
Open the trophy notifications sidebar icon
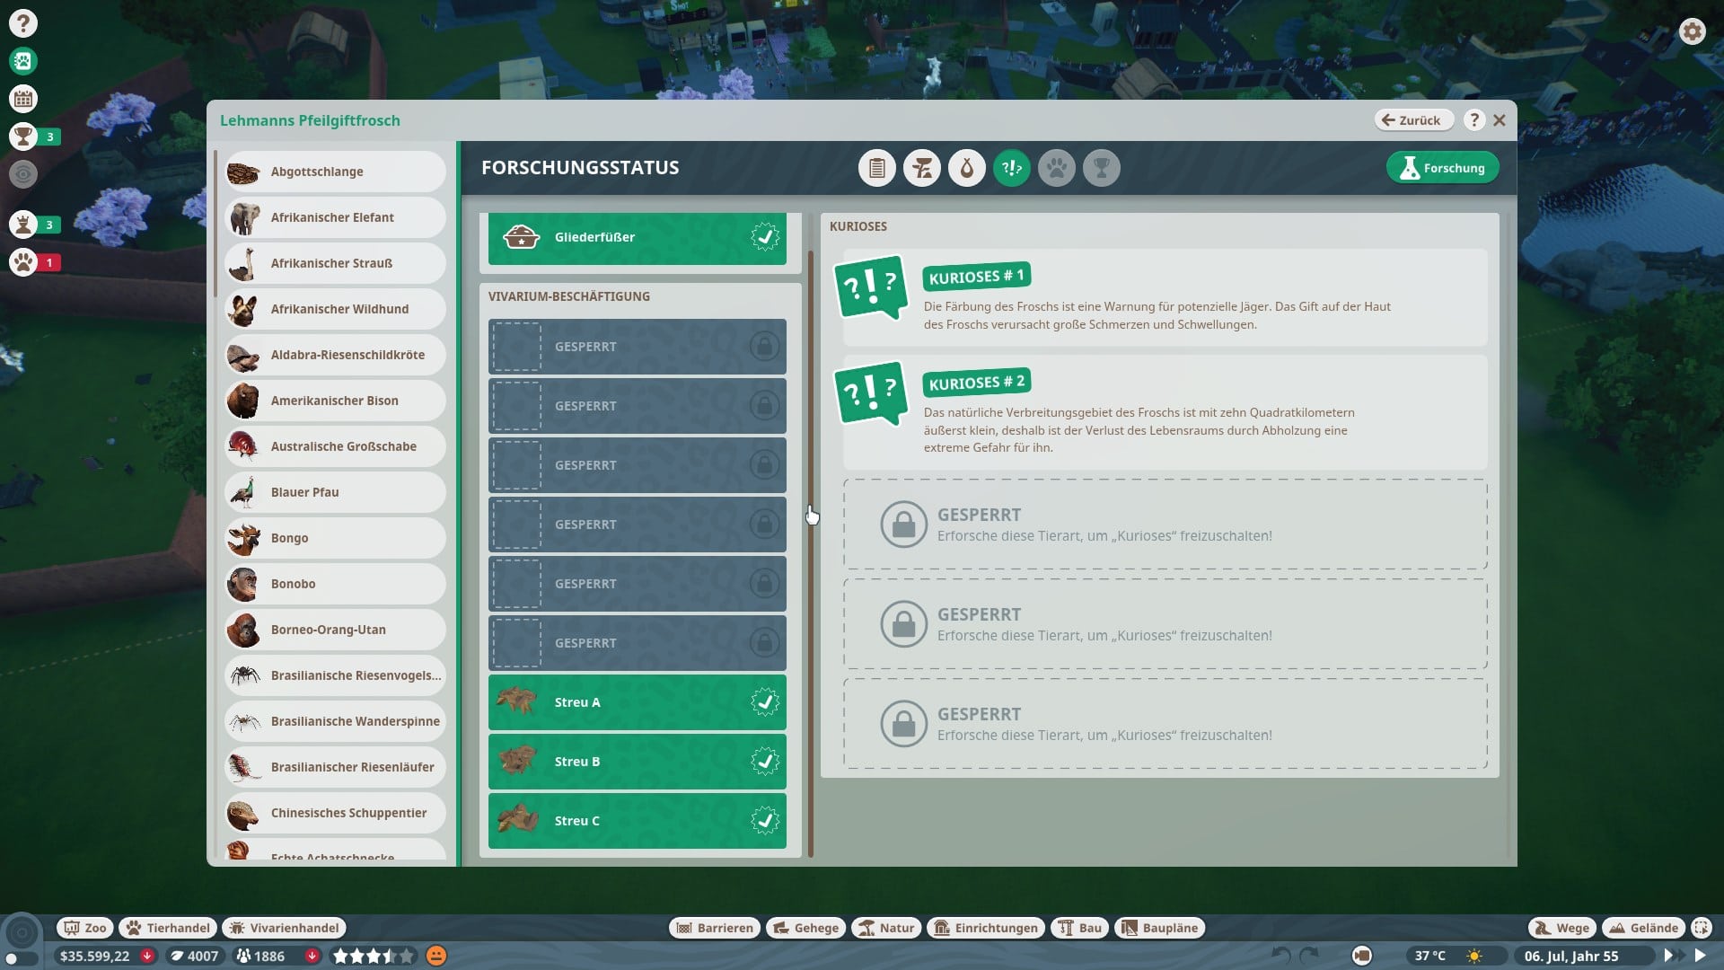pyautogui.click(x=23, y=137)
